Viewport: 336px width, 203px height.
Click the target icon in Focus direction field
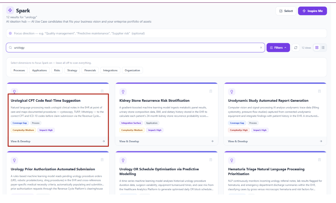10,33
